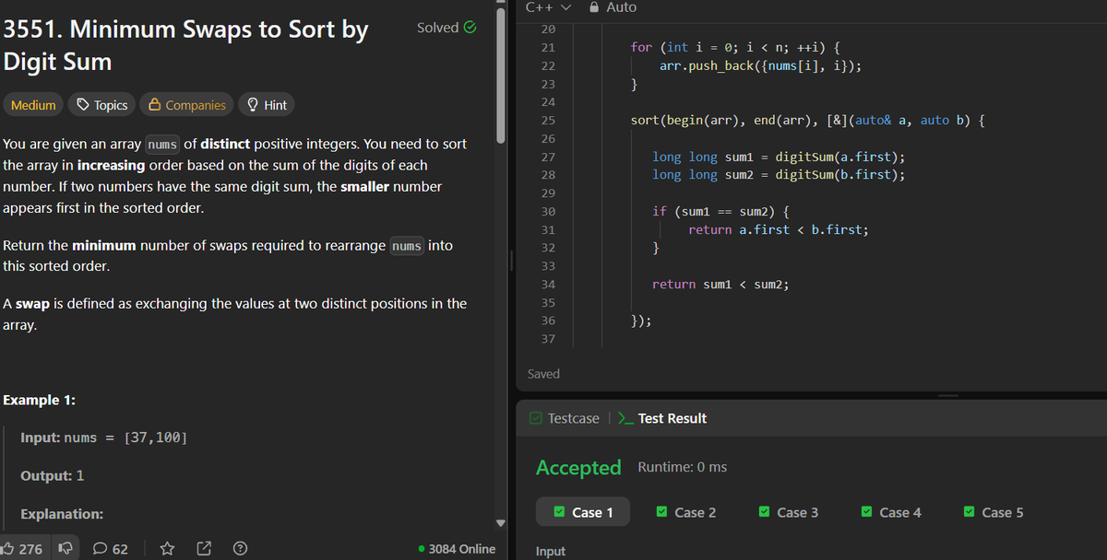Select Case 3 result
1107x560 pixels.
pyautogui.click(x=788, y=512)
